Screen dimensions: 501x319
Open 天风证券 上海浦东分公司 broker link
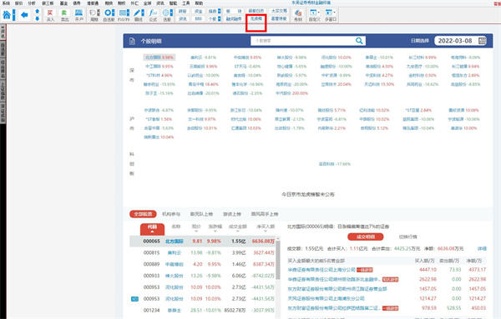click(x=326, y=299)
